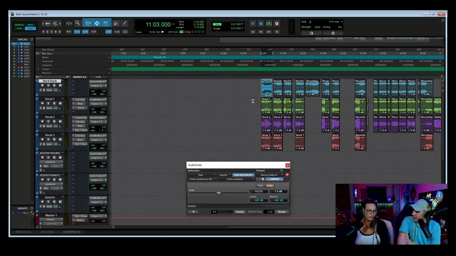
Task: Select zoom preset 5
Action: (59, 32)
